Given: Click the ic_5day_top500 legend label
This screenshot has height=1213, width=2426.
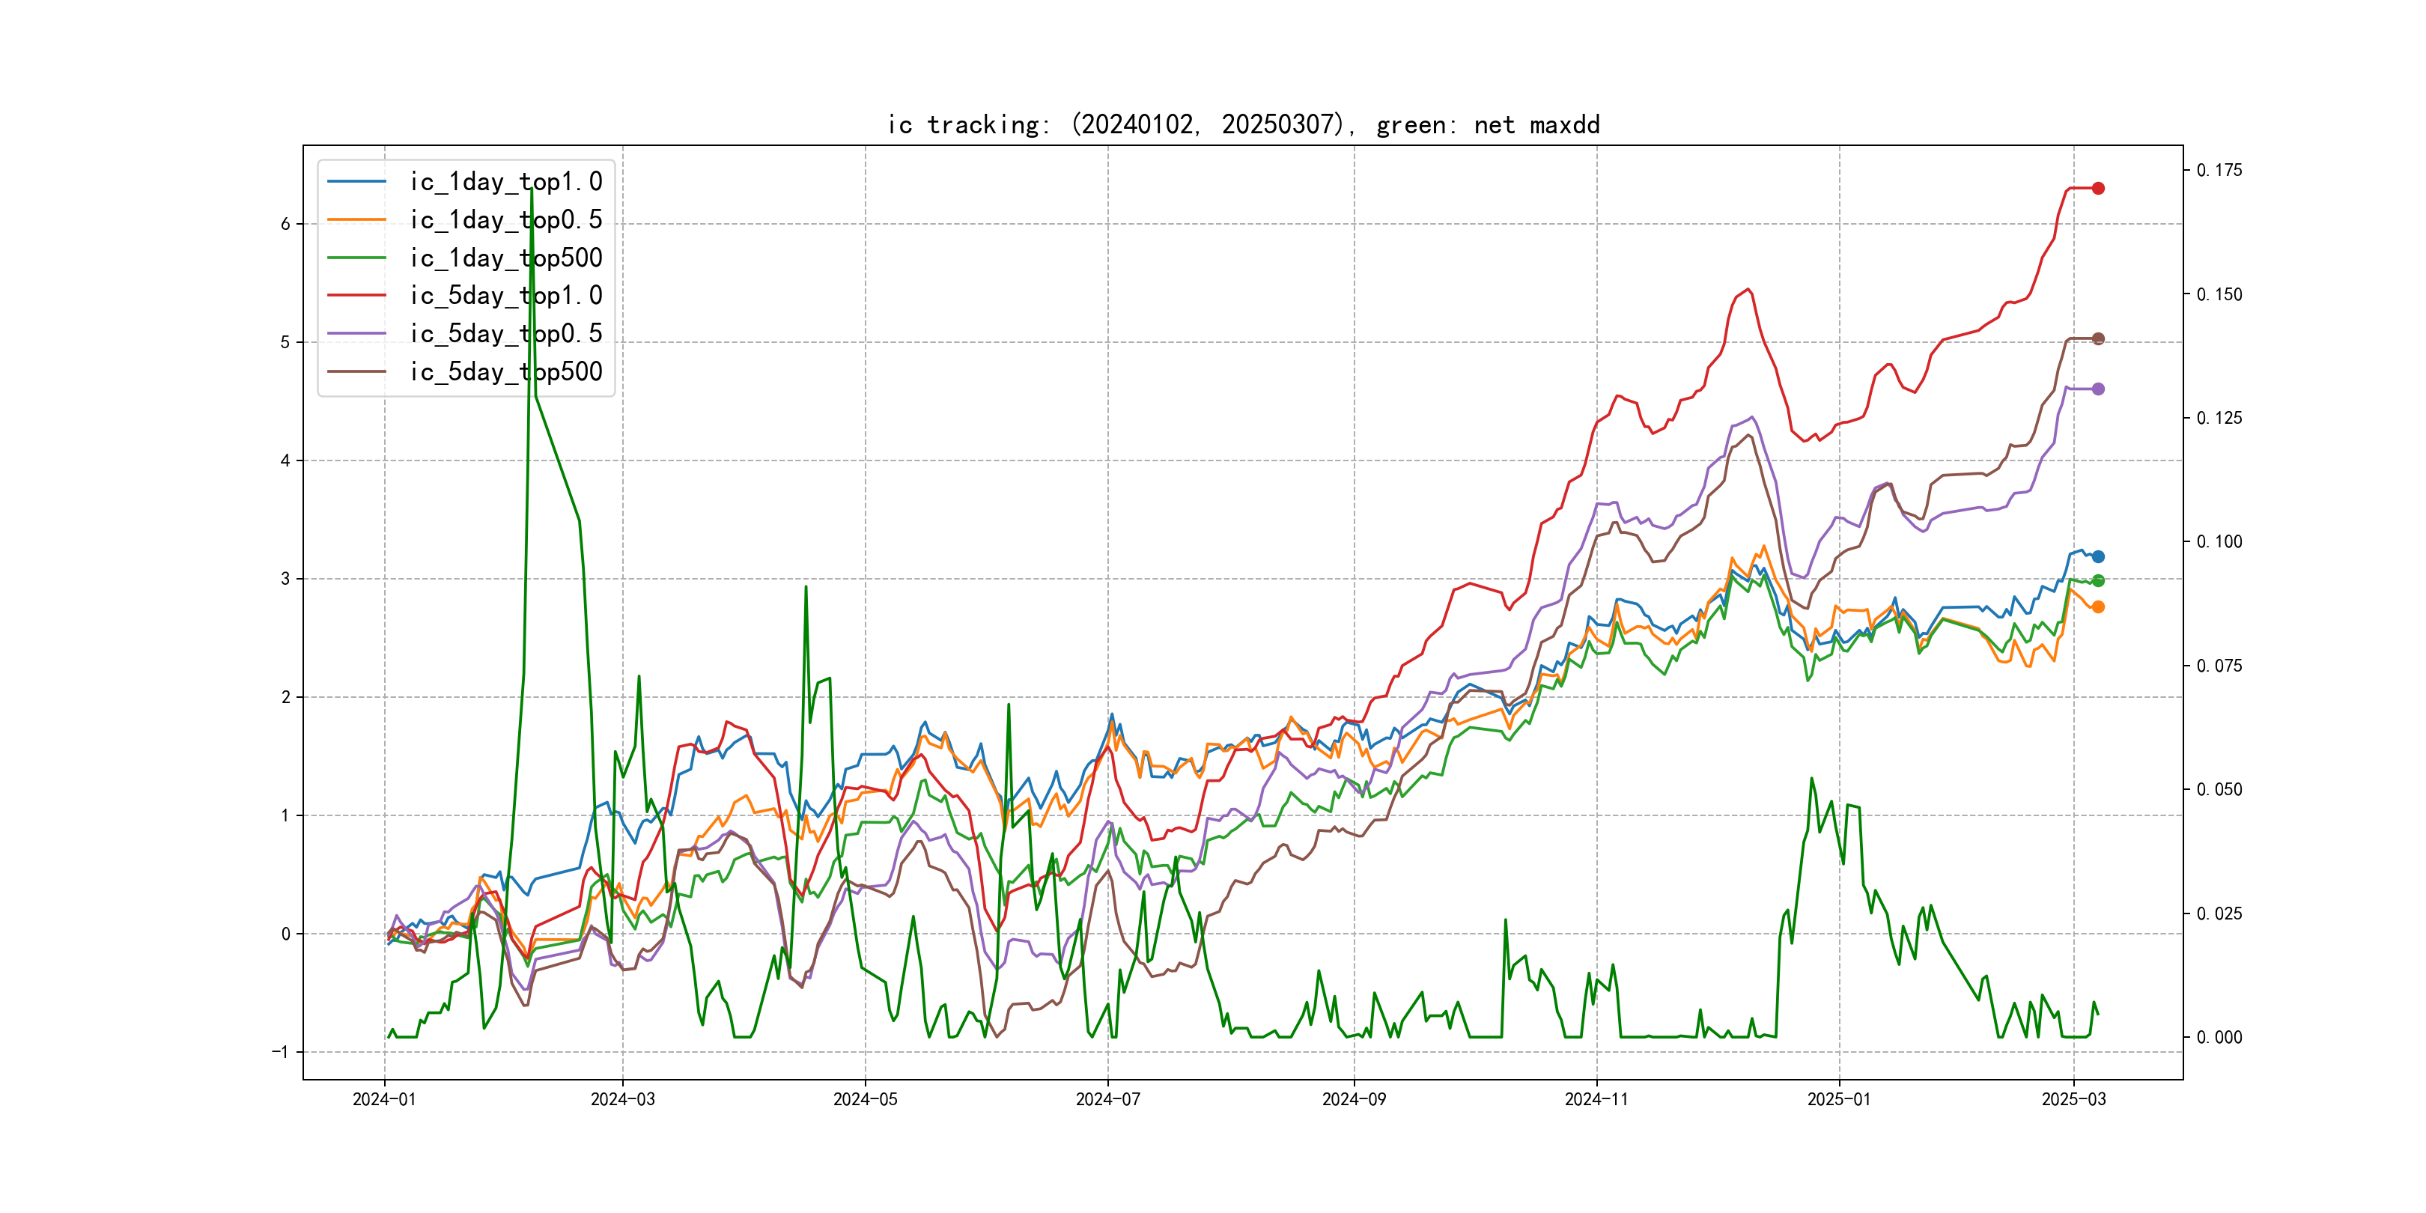Looking at the screenshot, I should (x=505, y=372).
